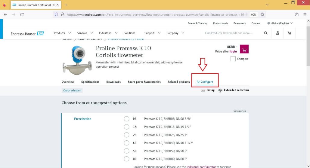Open Extended selection
The width and height of the screenshot is (310, 168).
tap(234, 90)
